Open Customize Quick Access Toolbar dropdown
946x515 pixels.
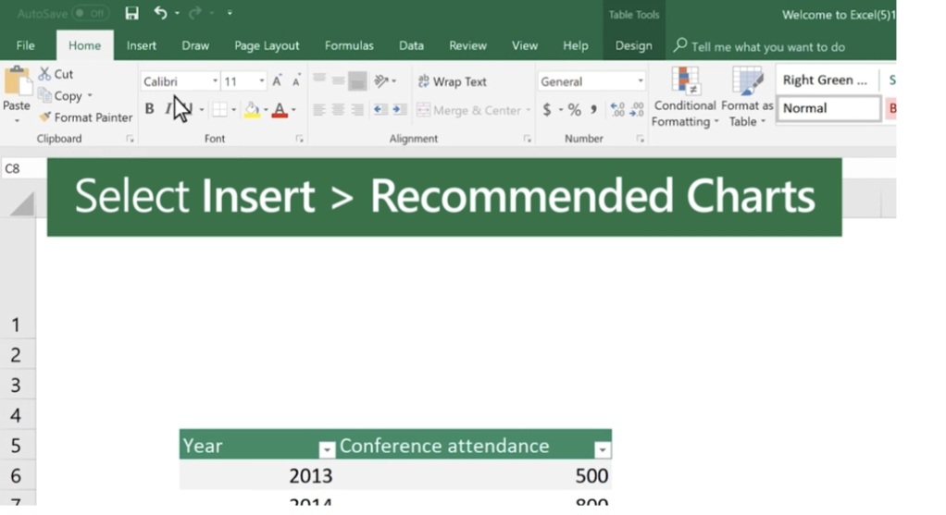click(x=230, y=13)
